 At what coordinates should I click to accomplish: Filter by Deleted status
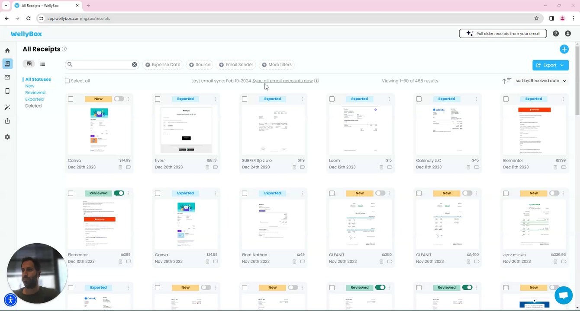coord(33,106)
